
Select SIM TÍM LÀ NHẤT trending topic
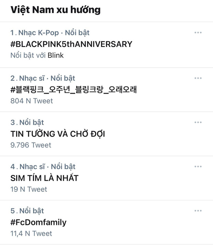45,178
